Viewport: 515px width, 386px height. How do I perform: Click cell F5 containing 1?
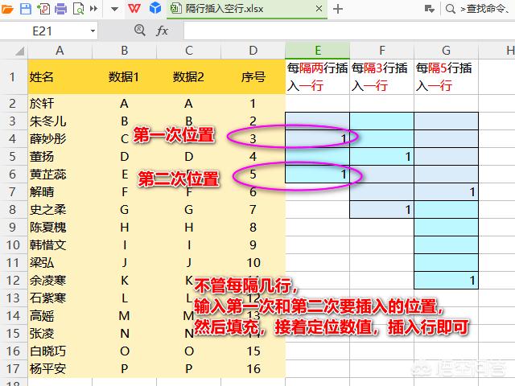(x=381, y=157)
